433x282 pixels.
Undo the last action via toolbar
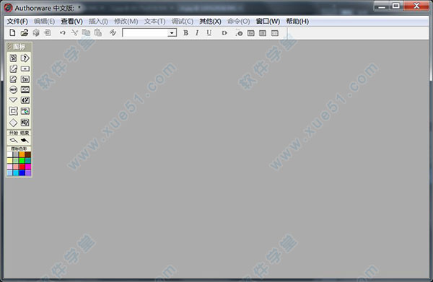tap(63, 33)
